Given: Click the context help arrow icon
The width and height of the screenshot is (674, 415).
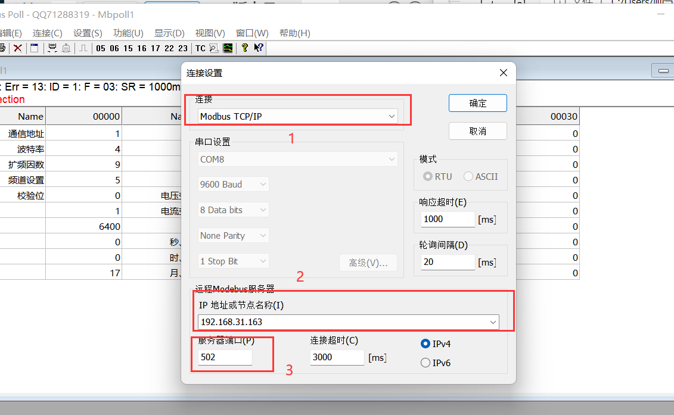Looking at the screenshot, I should coord(259,48).
